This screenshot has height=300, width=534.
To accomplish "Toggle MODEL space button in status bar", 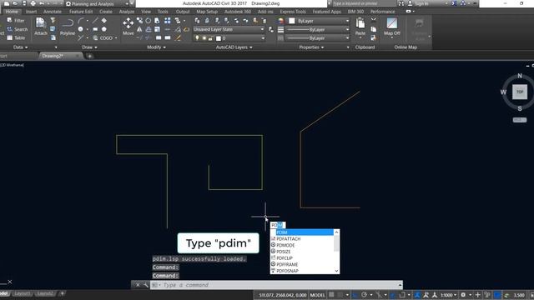I will coord(317,295).
